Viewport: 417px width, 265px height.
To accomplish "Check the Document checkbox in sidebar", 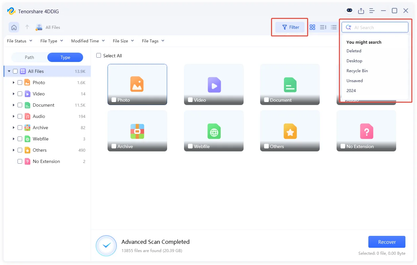I will [20, 105].
